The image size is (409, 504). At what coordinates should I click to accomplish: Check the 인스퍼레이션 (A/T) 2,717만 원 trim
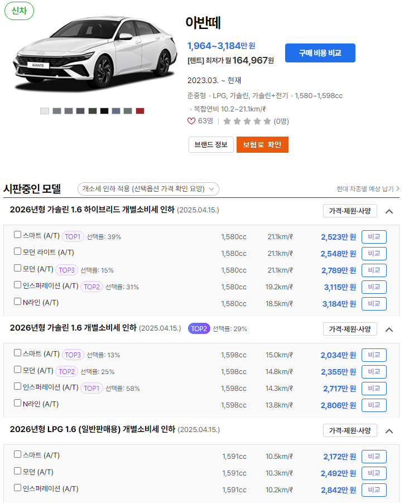pos(17,386)
